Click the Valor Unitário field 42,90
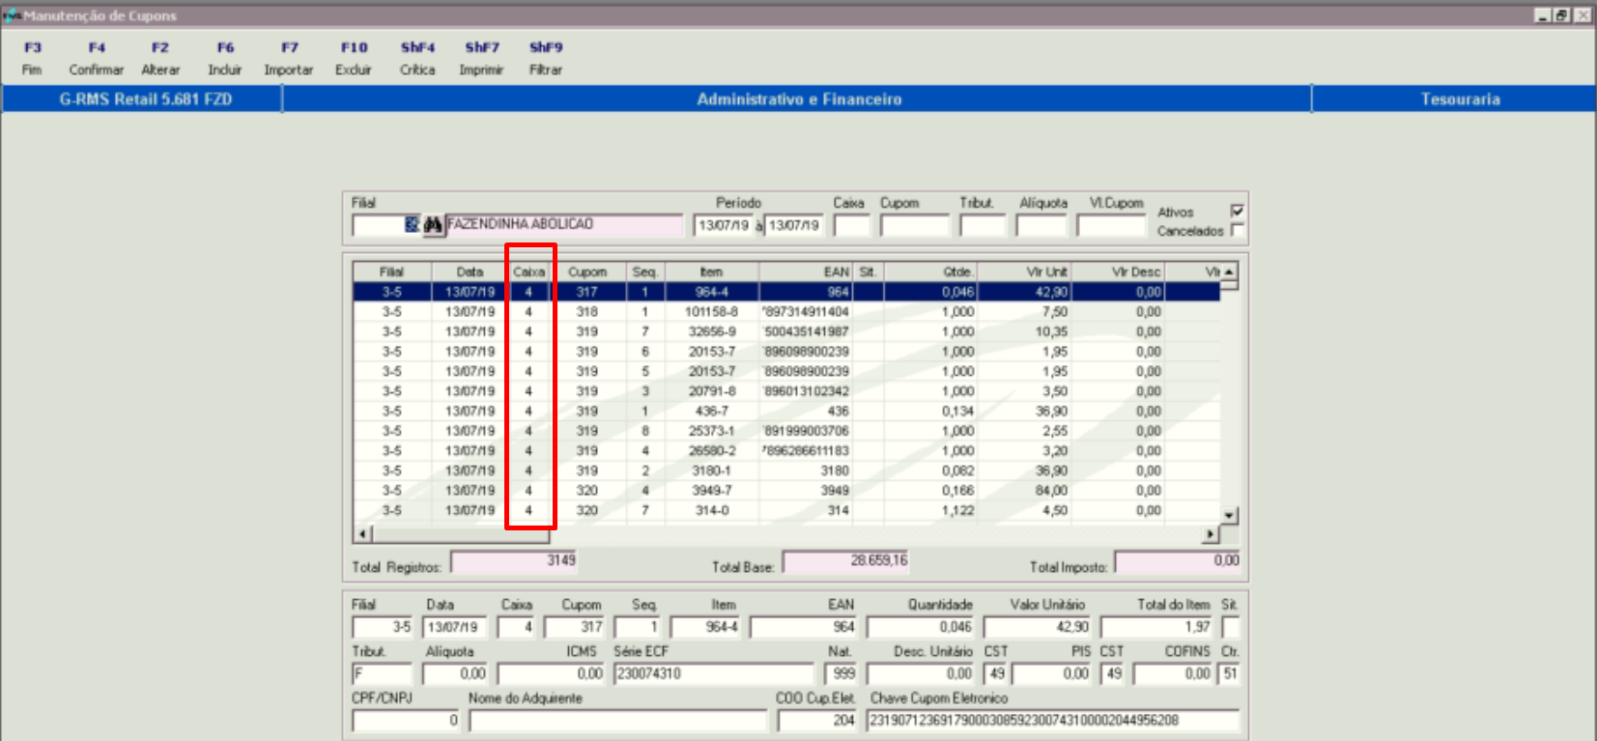The height and width of the screenshot is (741, 1597). [x=1038, y=627]
